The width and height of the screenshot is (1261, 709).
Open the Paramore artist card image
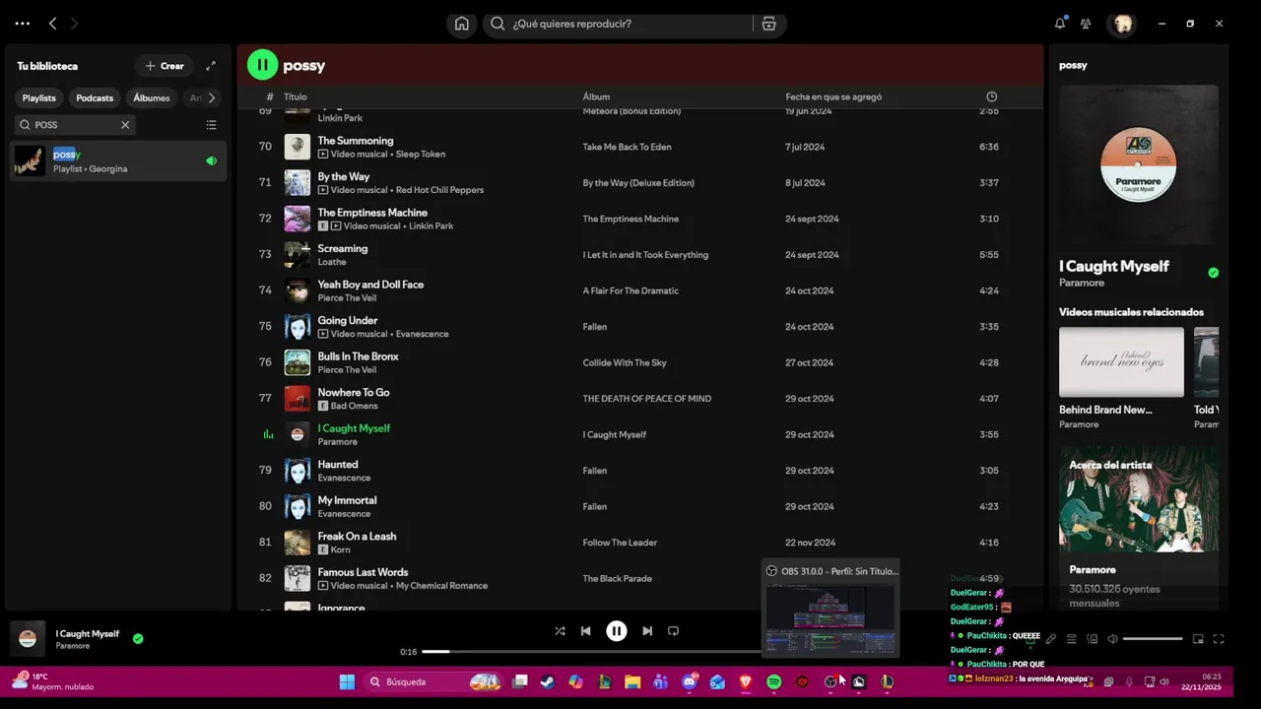click(1139, 499)
